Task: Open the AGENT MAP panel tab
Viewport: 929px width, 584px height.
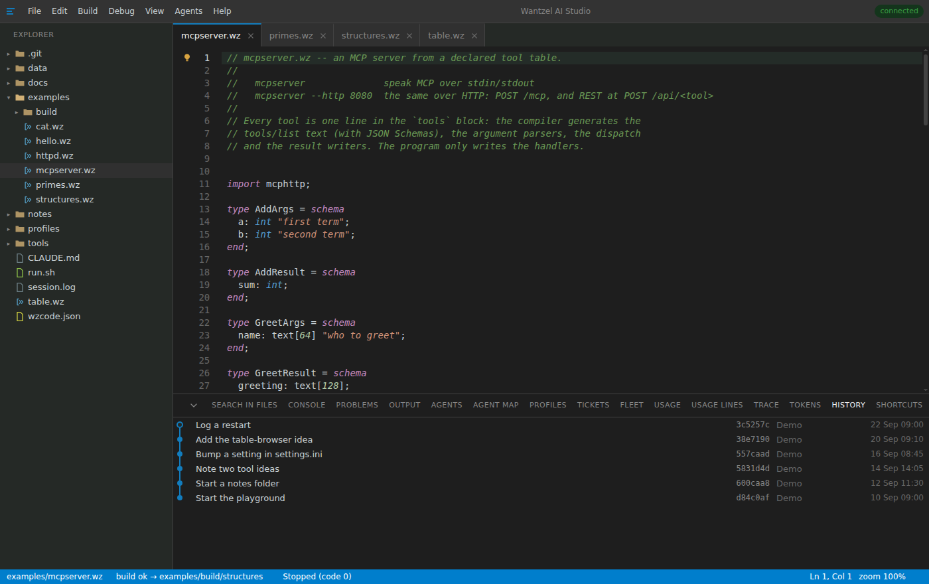Action: (x=496, y=405)
